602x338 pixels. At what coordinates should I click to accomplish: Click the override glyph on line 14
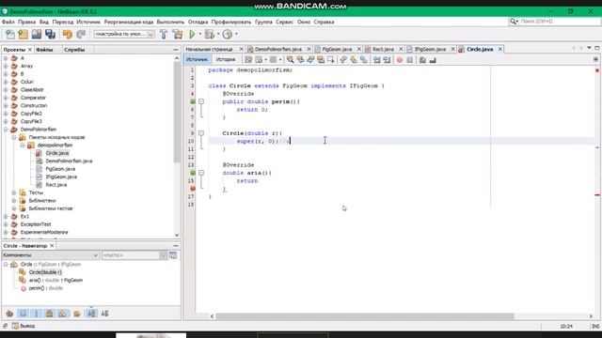tap(193, 173)
